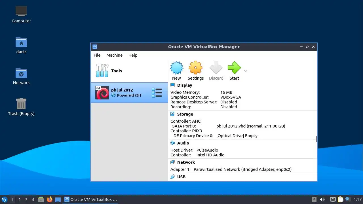Click the USB section icon
Image resolution: width=363 pixels, height=204 pixels.
pyautogui.click(x=172, y=177)
